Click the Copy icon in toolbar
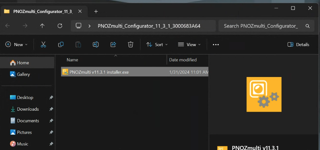 coord(61,45)
